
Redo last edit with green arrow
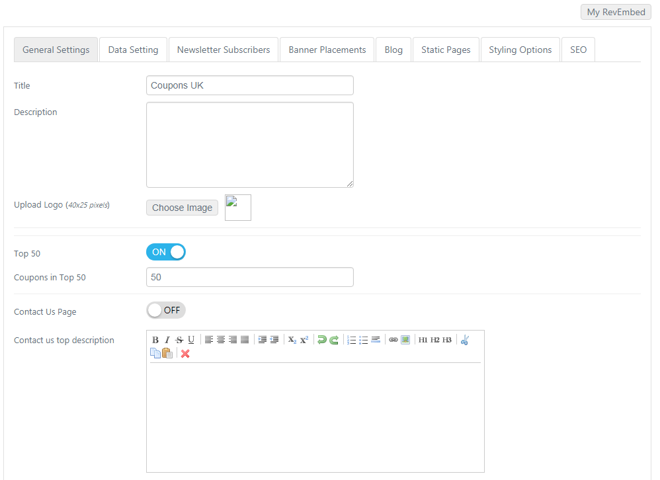334,340
